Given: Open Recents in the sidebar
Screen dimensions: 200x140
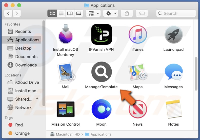Looking at the screenshot, I should [x=22, y=31].
